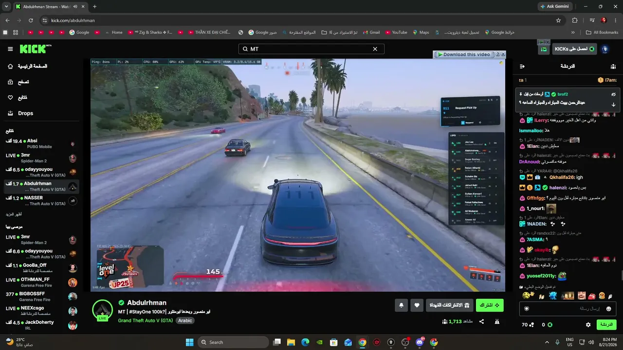Open the BIGBOSSFF channel

pyautogui.click(x=41, y=297)
